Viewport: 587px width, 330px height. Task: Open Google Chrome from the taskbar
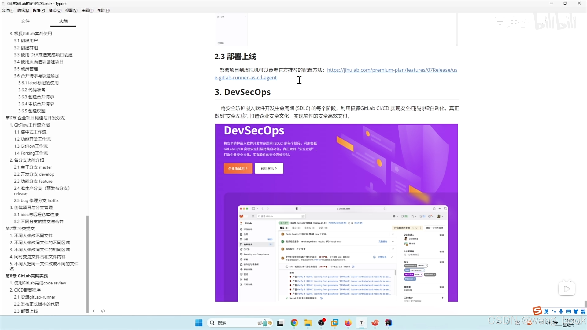tap(294, 323)
